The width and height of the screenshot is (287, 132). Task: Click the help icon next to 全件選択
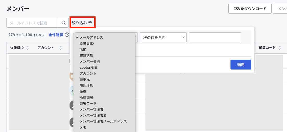click(67, 35)
